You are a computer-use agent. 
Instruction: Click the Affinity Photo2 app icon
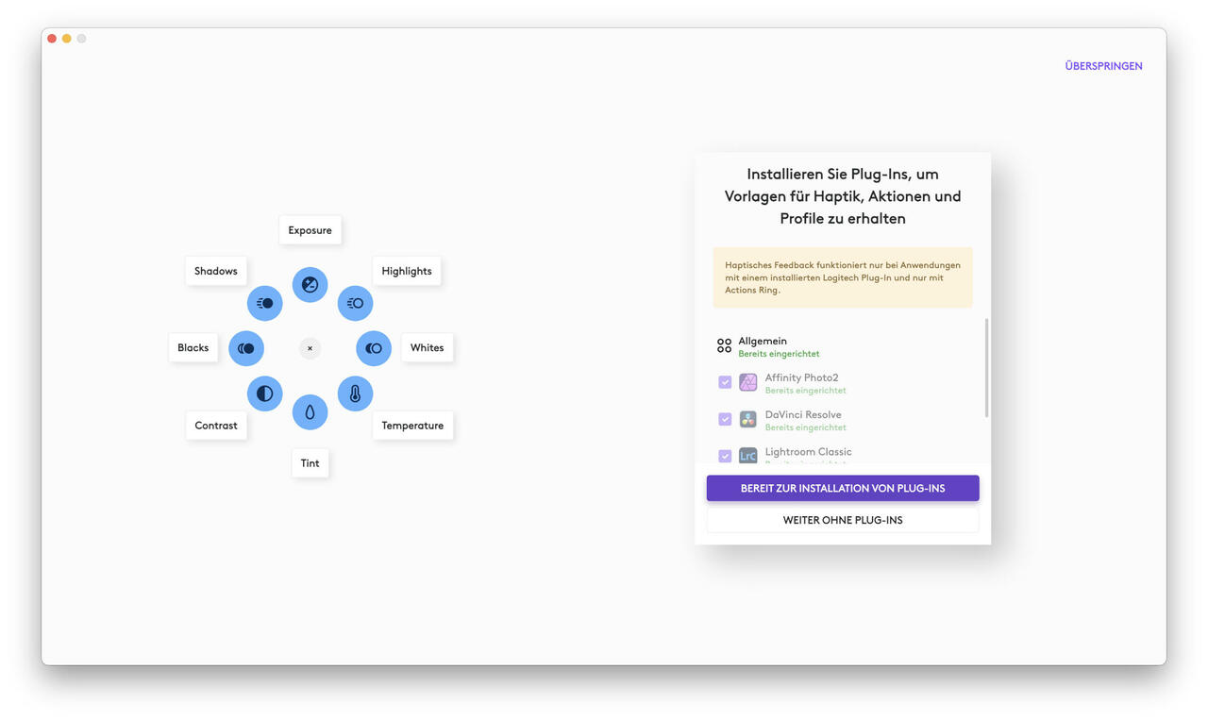tap(747, 382)
